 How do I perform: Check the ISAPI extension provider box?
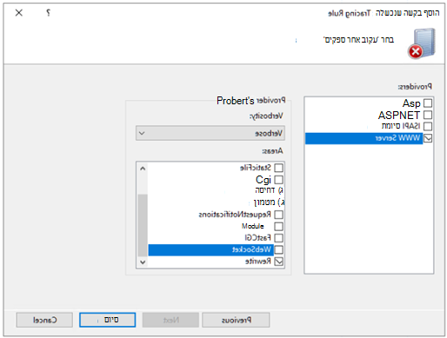pos(428,126)
